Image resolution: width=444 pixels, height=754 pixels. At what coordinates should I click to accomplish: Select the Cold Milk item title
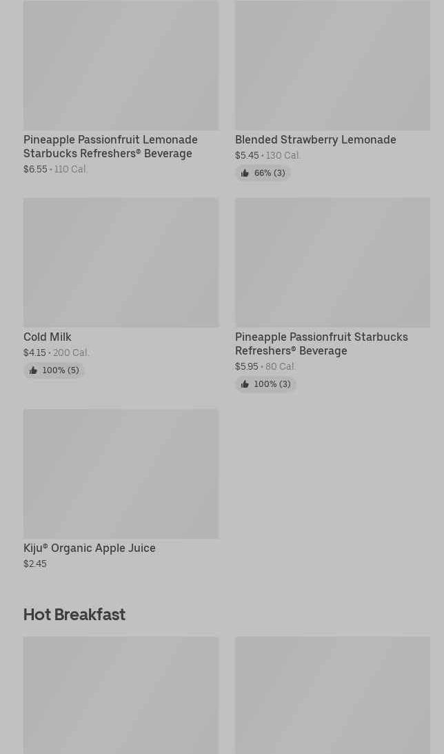pos(48,337)
